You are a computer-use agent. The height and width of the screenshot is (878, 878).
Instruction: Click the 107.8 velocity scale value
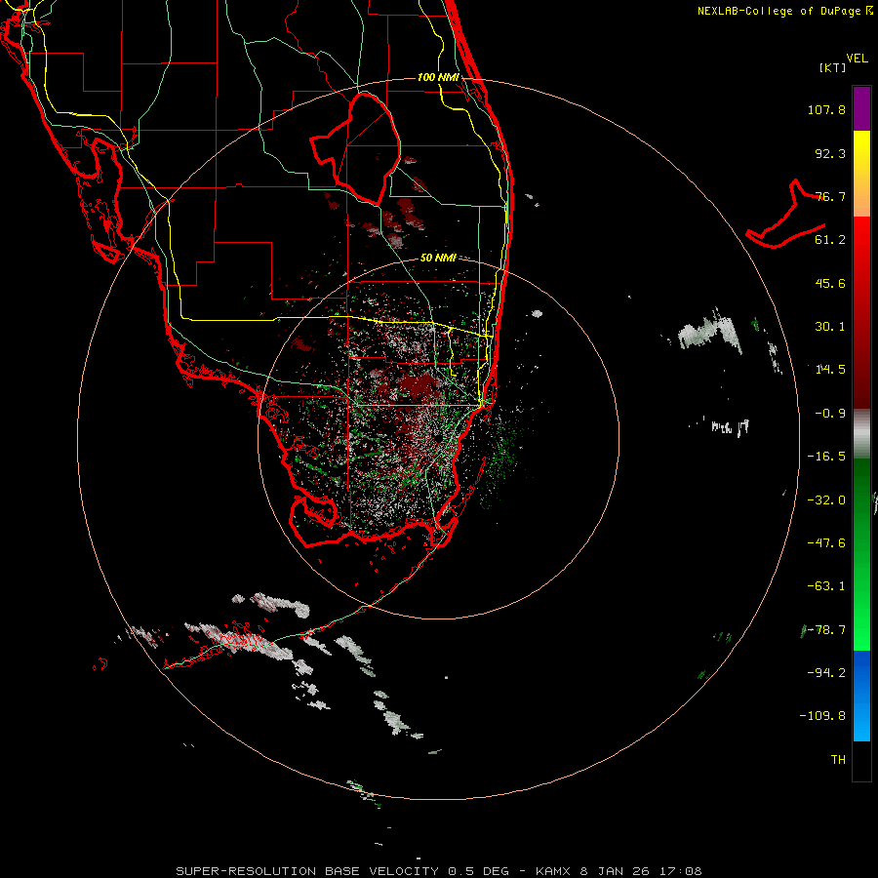[x=826, y=109]
